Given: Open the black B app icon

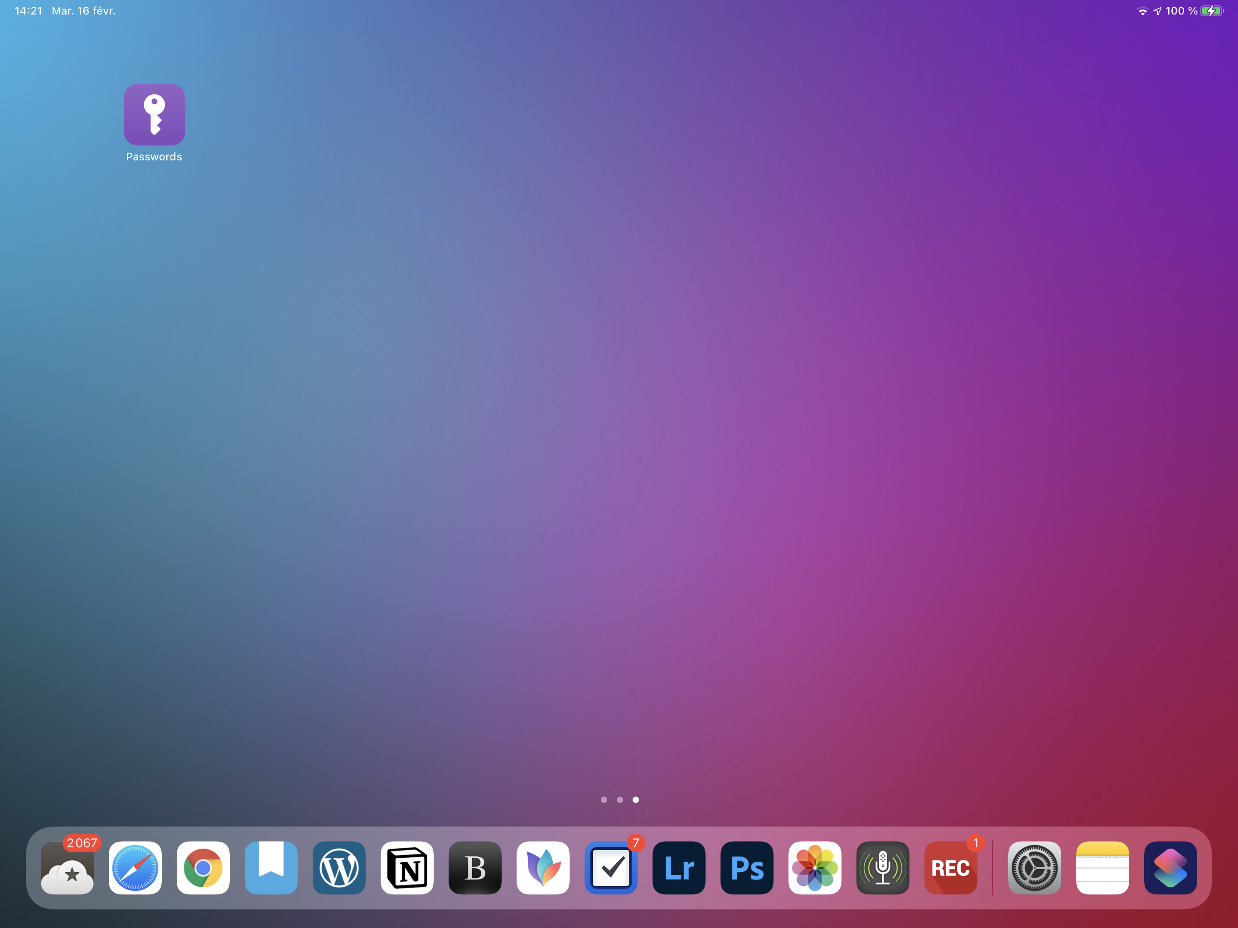Looking at the screenshot, I should click(474, 868).
